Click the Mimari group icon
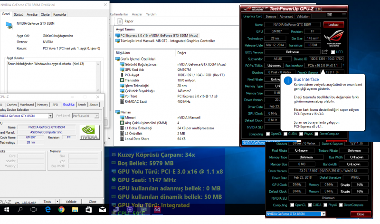380x224 pixels. point(118,112)
